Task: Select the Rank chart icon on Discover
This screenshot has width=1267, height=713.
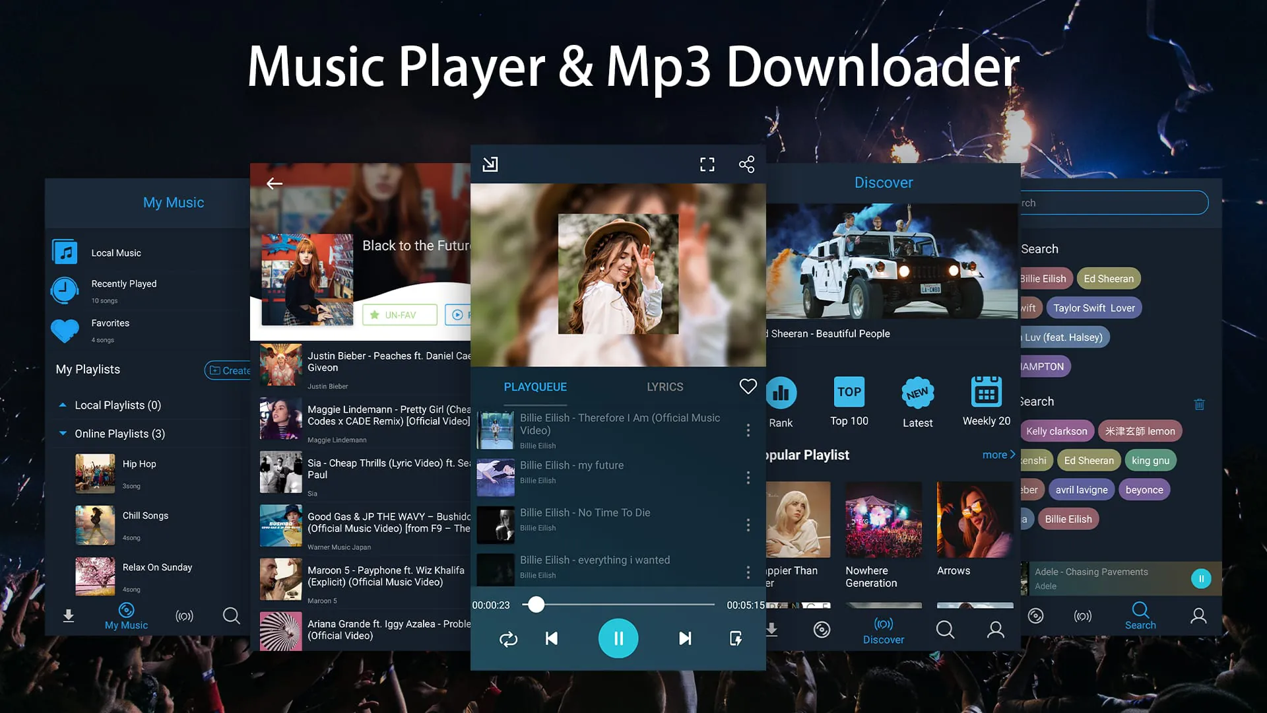Action: click(x=781, y=393)
